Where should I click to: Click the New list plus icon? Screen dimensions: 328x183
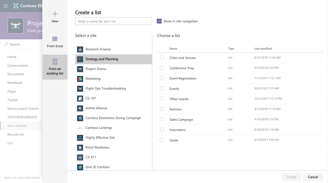pos(55,14)
